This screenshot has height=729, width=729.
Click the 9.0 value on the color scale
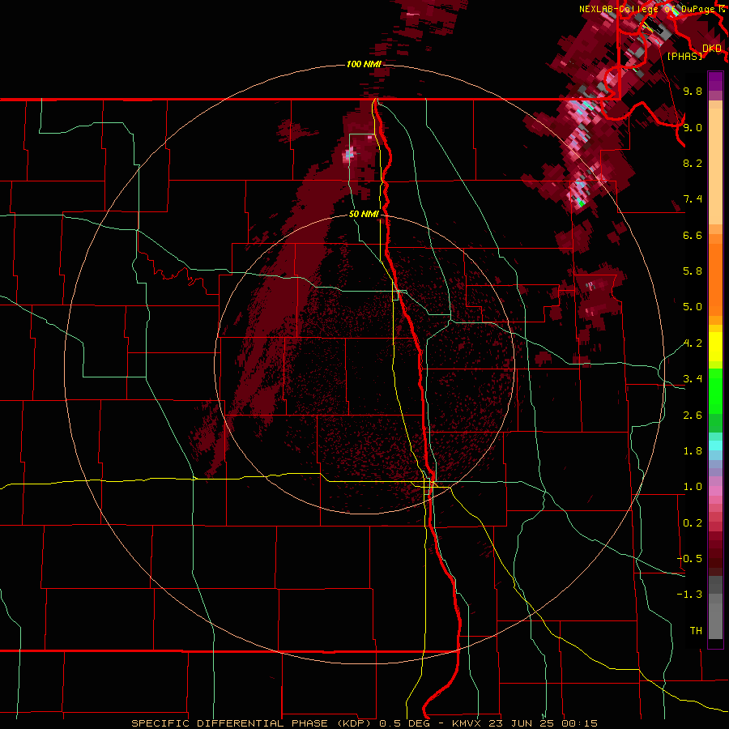[x=693, y=127]
